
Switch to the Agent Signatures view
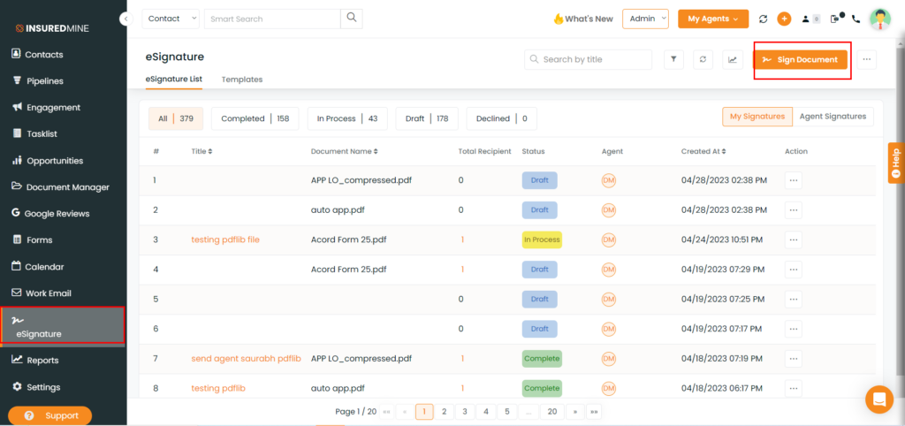point(833,117)
